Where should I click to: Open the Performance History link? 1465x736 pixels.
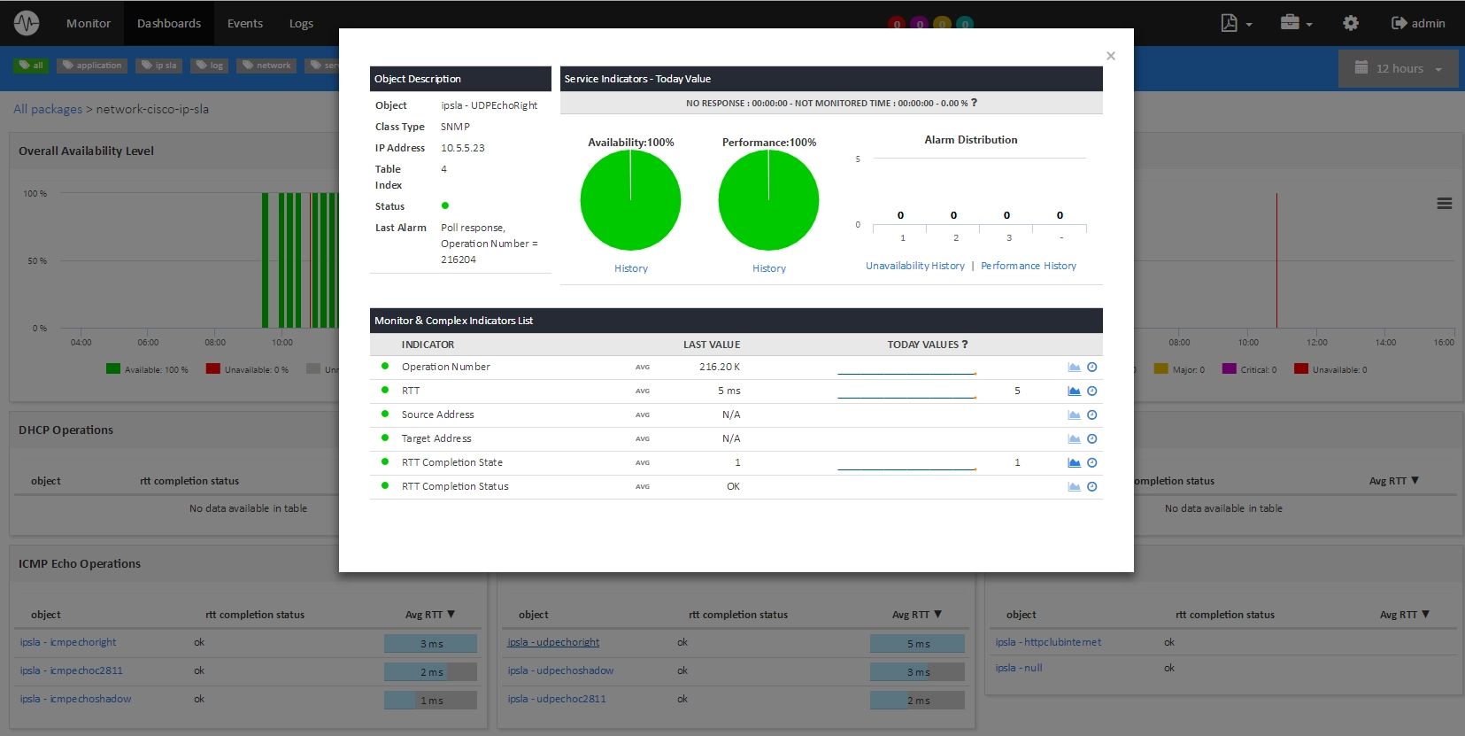pyautogui.click(x=1029, y=266)
